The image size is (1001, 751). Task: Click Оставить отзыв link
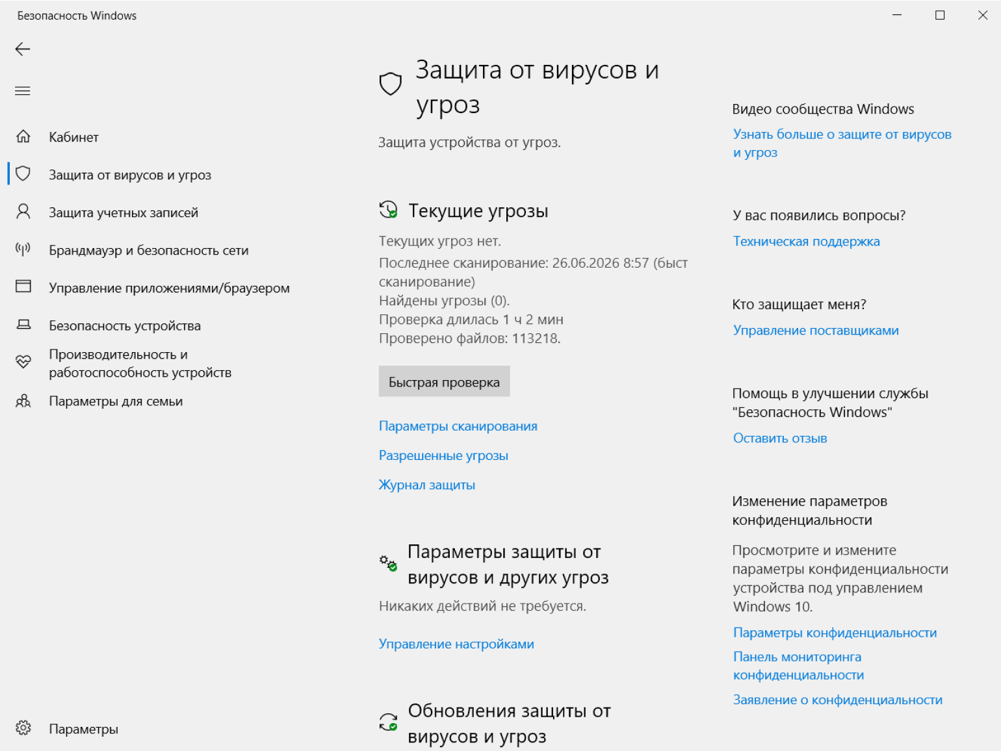[780, 438]
